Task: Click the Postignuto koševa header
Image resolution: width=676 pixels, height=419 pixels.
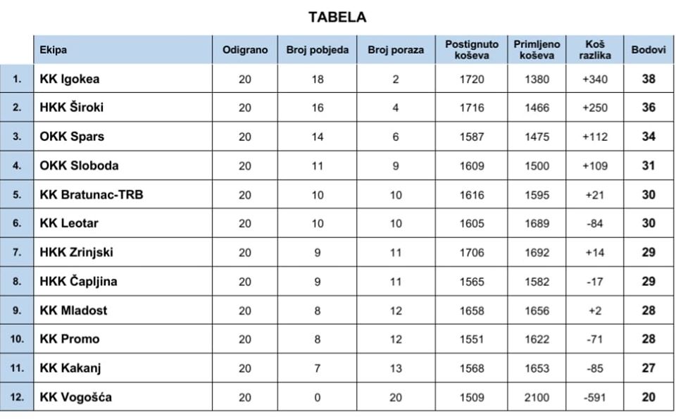Action: pyautogui.click(x=472, y=49)
